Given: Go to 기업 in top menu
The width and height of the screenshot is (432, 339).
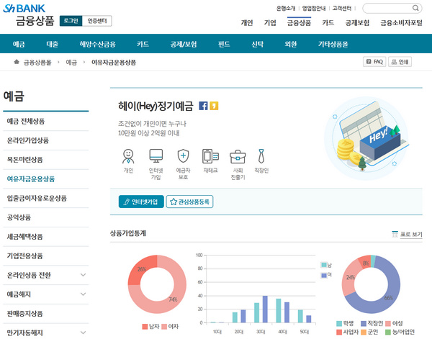Looking at the screenshot, I should click(x=270, y=23).
